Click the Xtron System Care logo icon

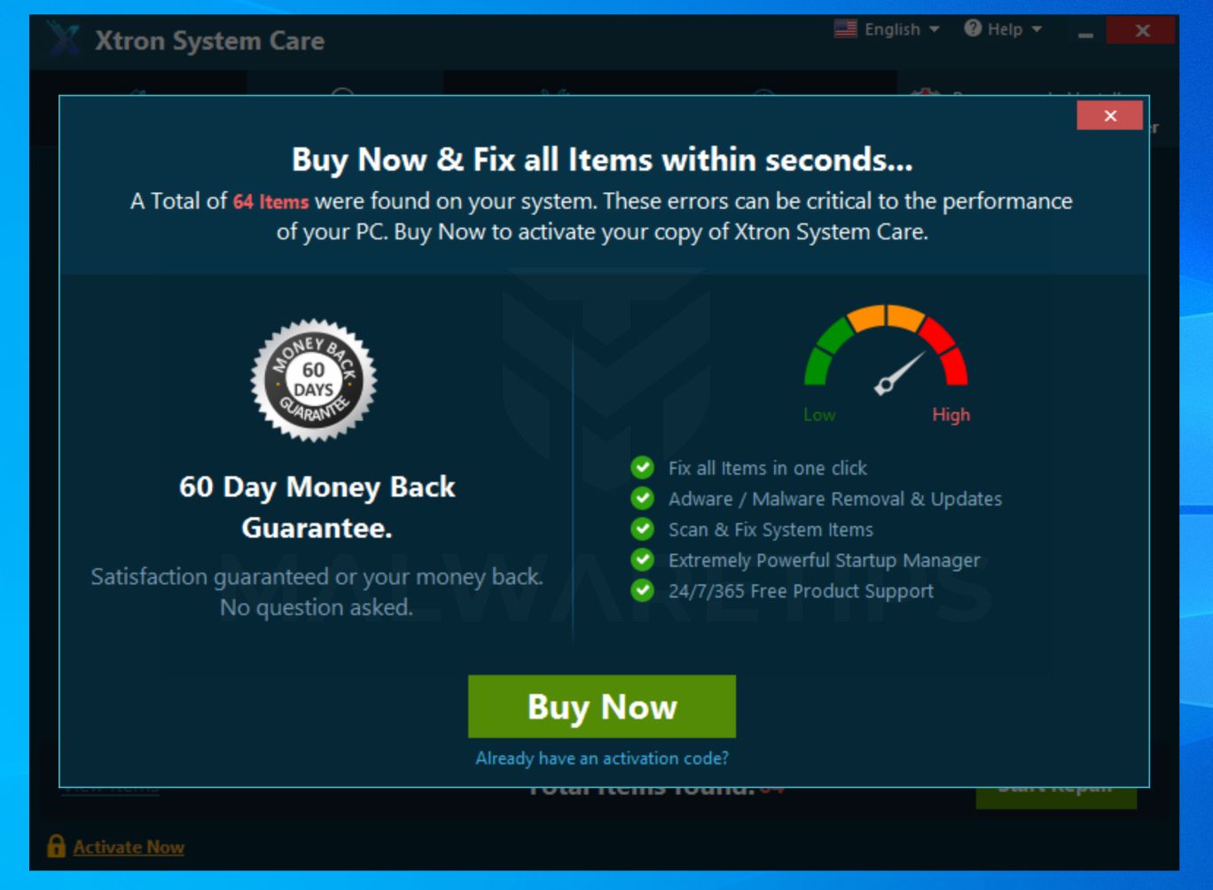(62, 41)
